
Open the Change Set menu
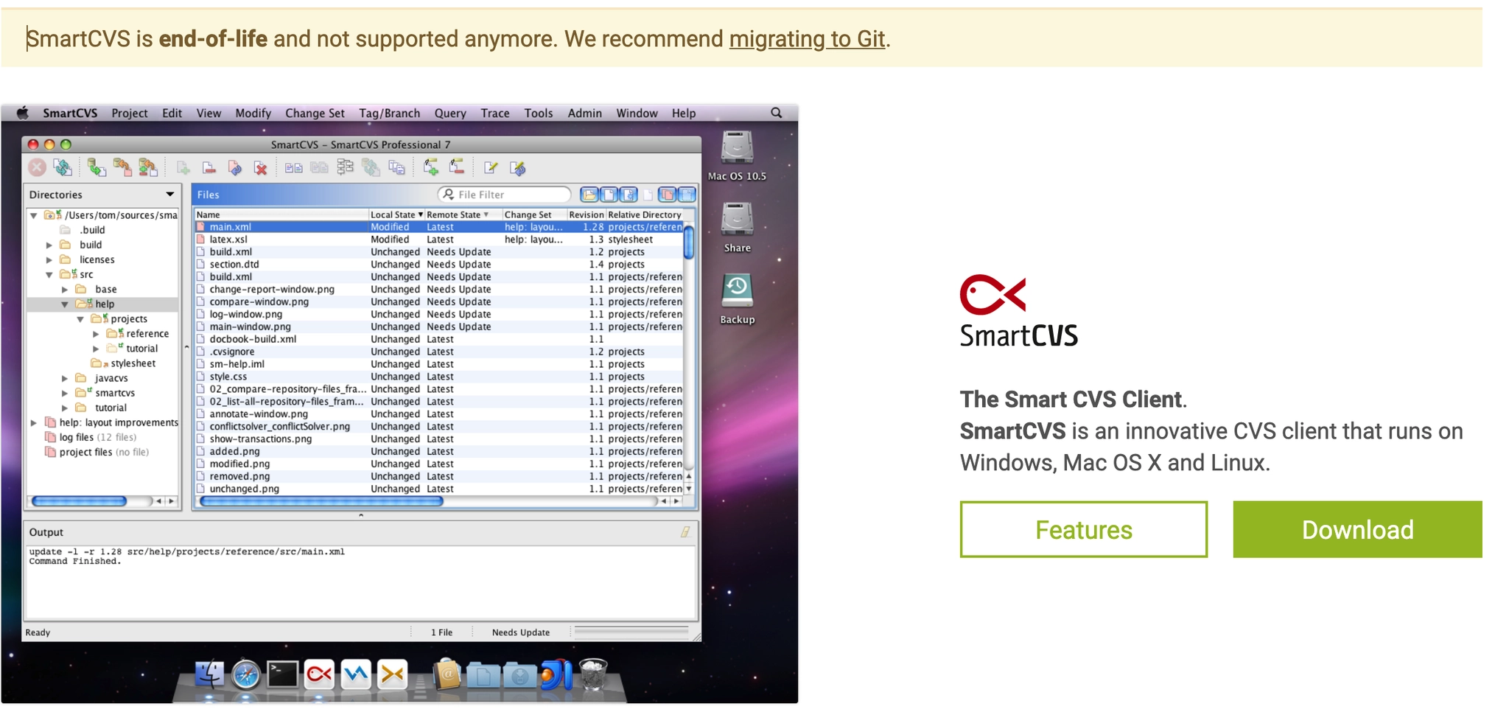315,113
